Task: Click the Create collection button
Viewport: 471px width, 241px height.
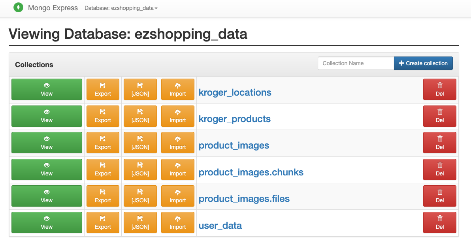Action: point(423,63)
